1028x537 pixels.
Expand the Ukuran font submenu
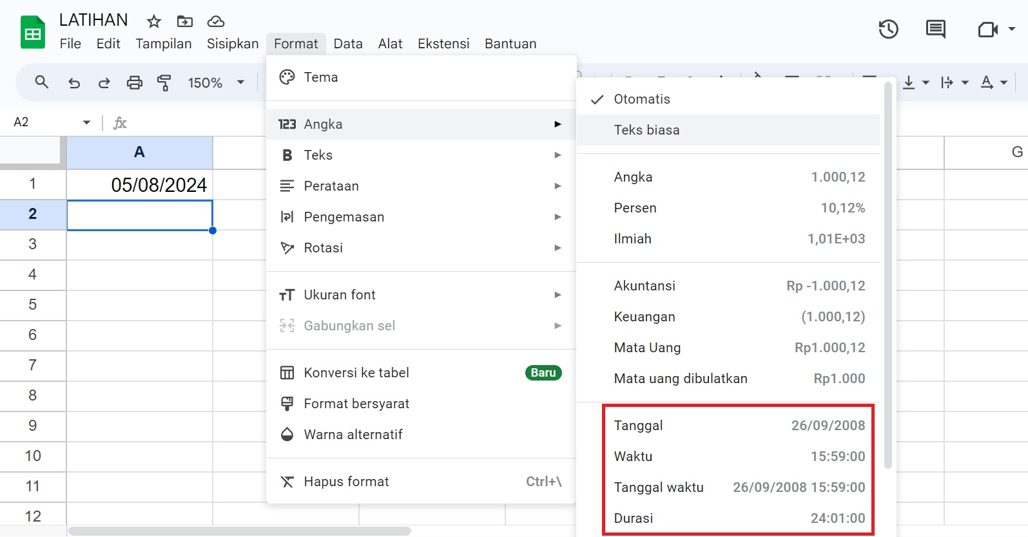point(421,295)
